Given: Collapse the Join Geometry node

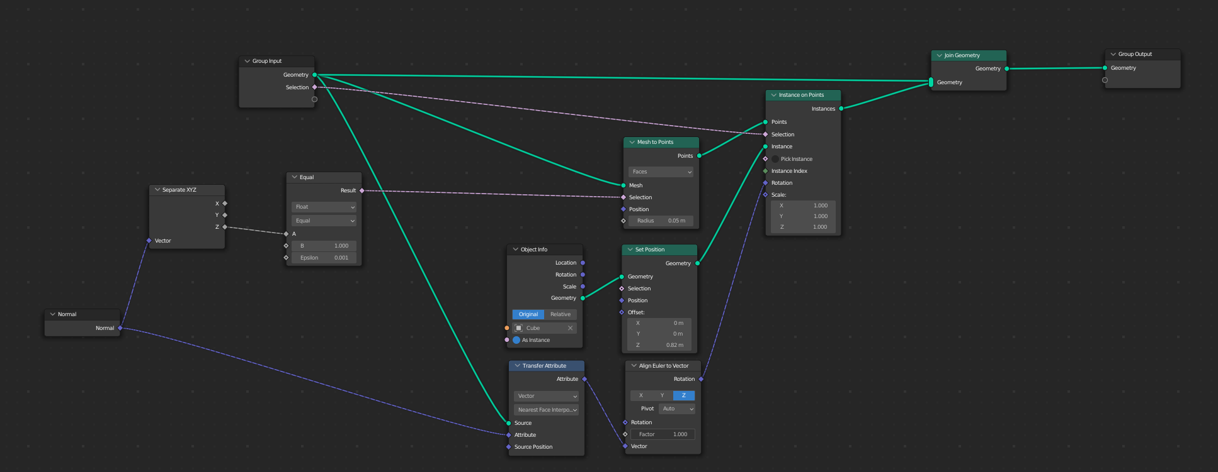Looking at the screenshot, I should [939, 55].
